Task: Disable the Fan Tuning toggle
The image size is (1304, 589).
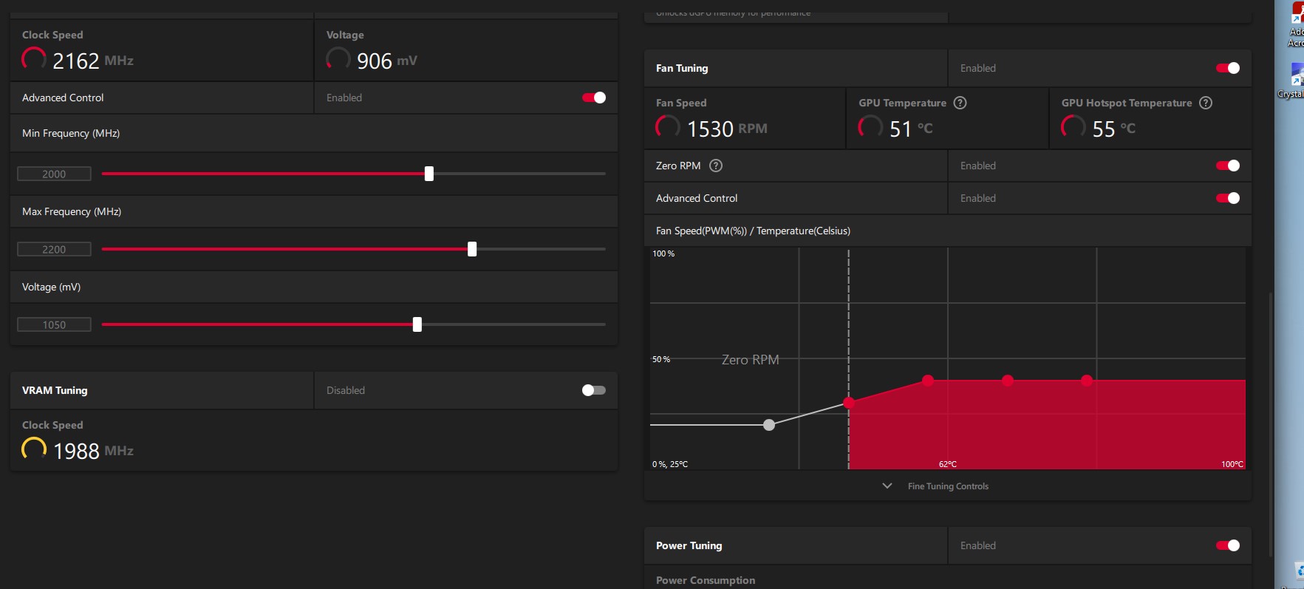Action: click(1227, 68)
